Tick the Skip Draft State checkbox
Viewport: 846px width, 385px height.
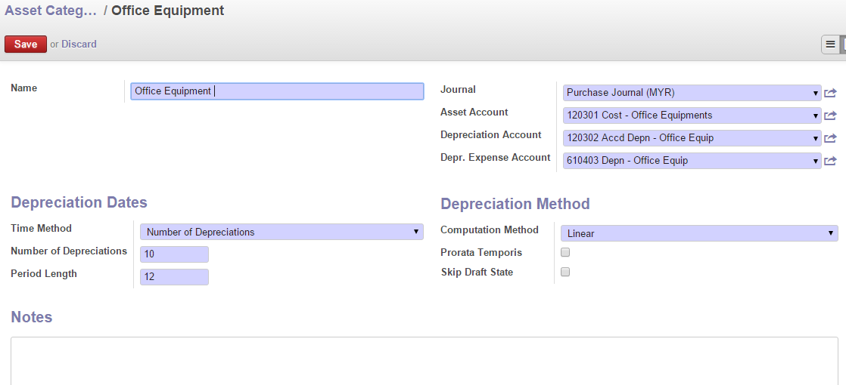click(565, 272)
